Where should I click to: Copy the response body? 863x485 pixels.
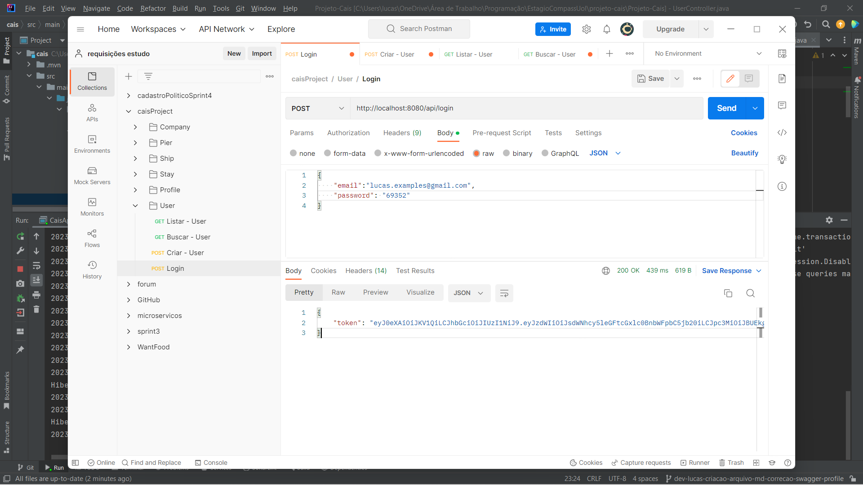click(x=728, y=293)
